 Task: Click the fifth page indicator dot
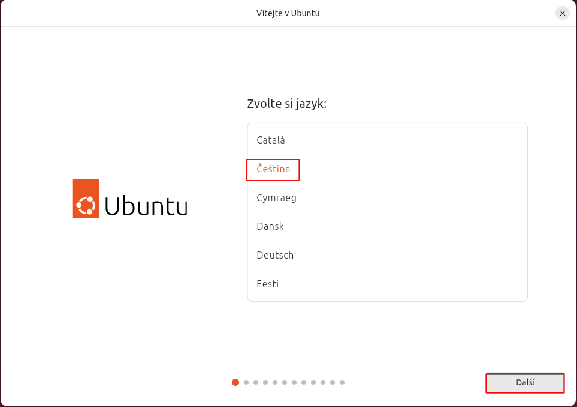(275, 382)
